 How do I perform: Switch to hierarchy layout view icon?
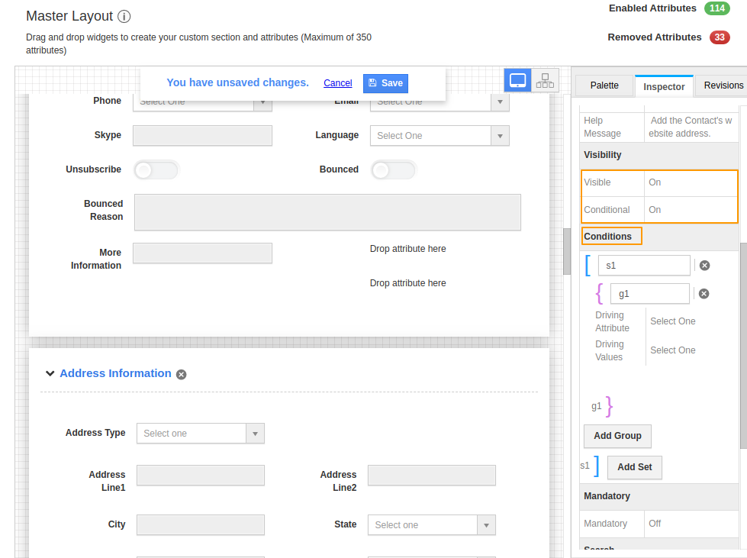point(545,81)
